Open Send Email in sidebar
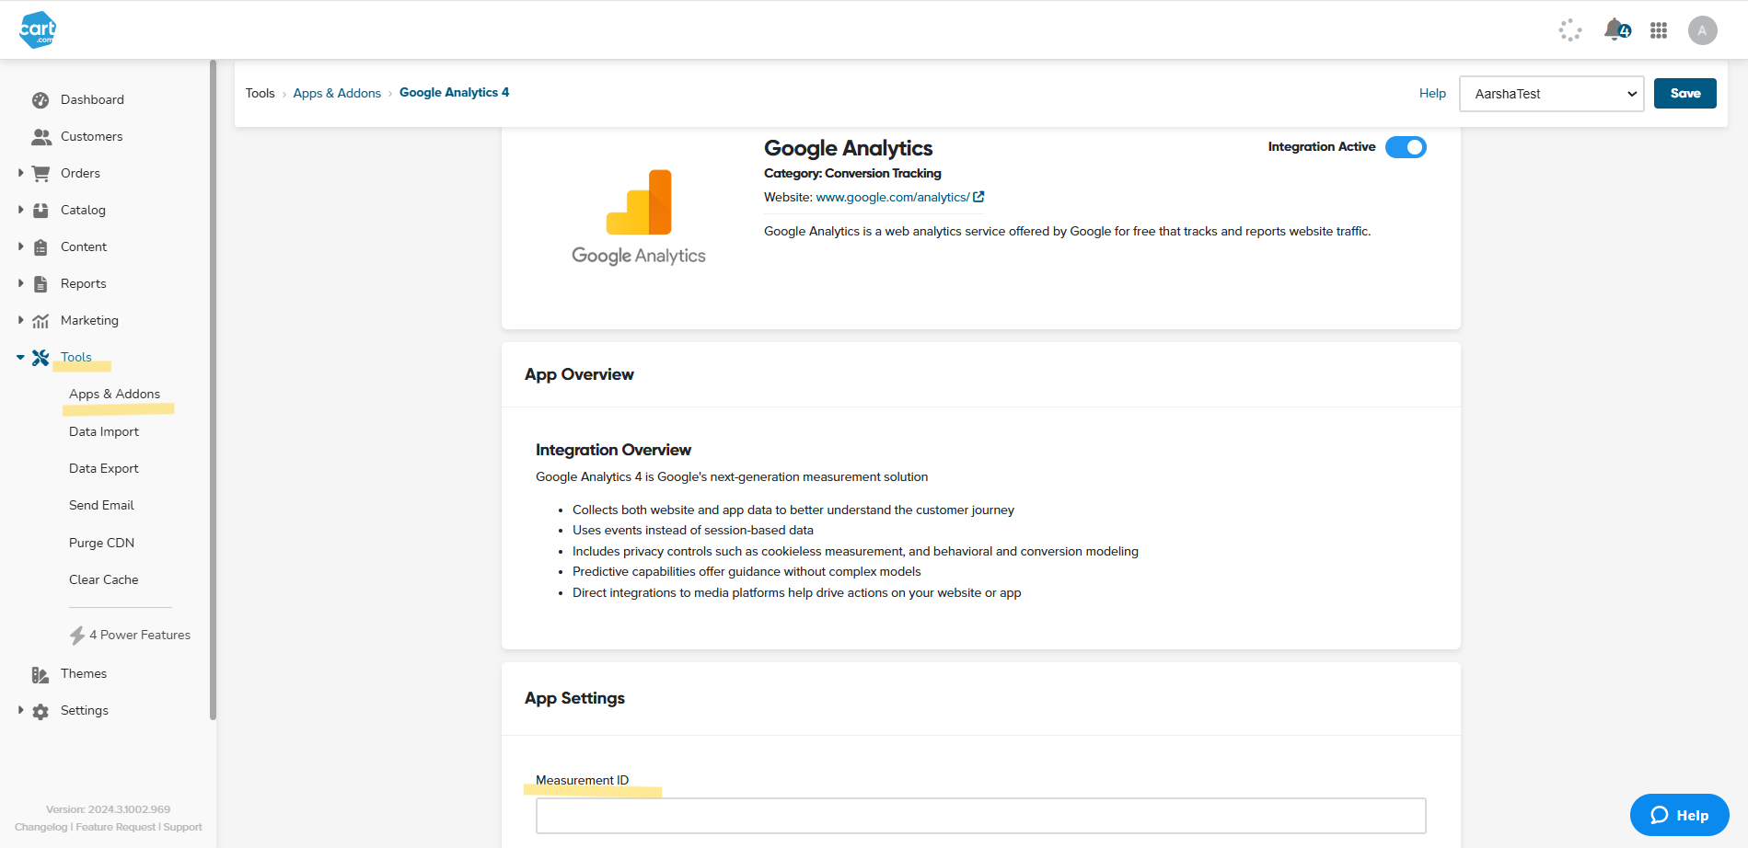The image size is (1748, 848). point(101,505)
